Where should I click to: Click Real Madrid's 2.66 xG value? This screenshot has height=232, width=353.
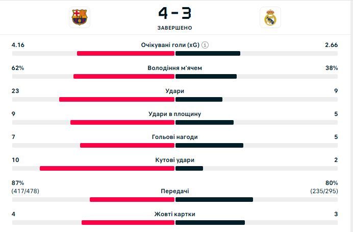[x=331, y=45]
